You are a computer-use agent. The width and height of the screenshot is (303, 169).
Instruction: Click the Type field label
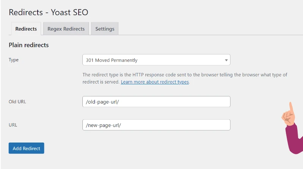tap(14, 60)
